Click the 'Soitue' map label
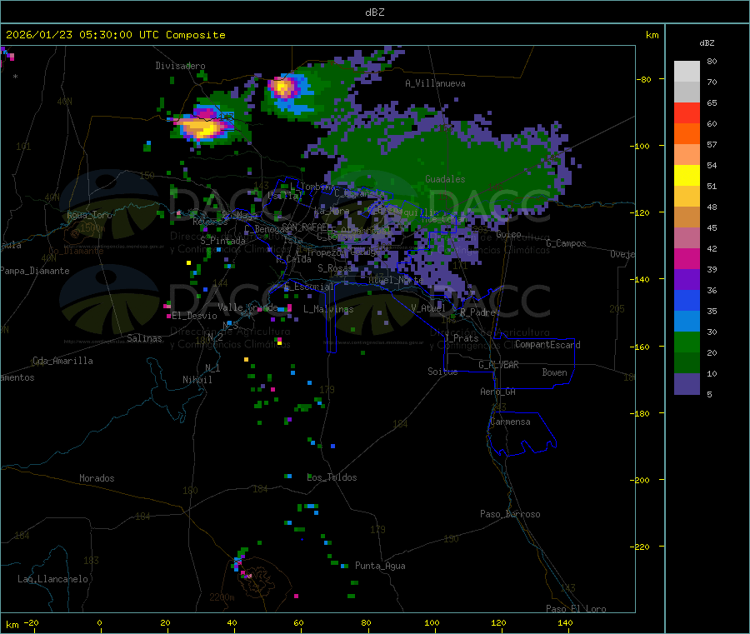 pyautogui.click(x=443, y=372)
